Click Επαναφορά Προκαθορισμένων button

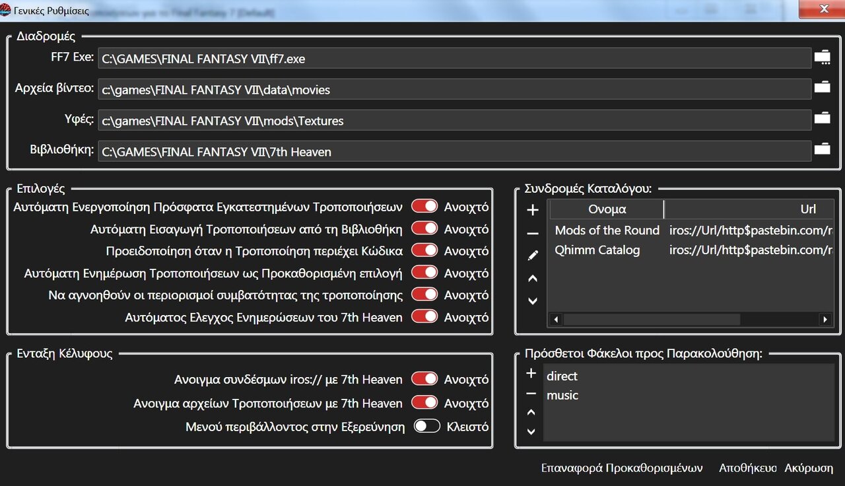621,468
